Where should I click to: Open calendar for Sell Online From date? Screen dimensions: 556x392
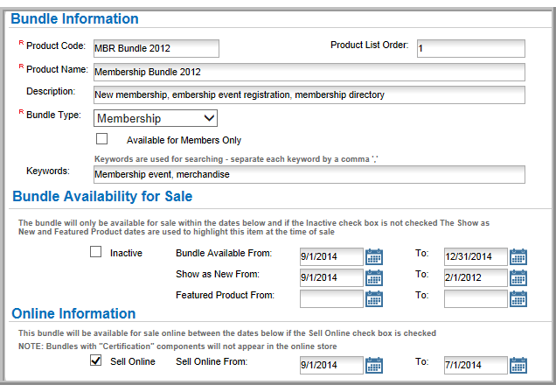[374, 365]
